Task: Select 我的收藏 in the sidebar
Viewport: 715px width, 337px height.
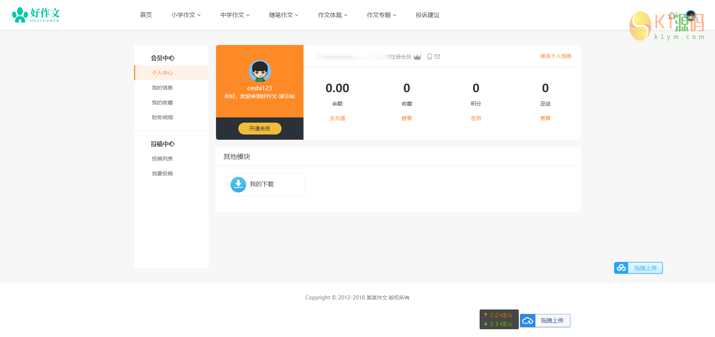Action: [162, 103]
